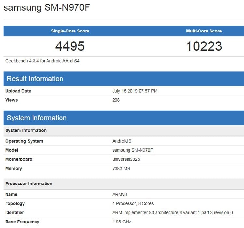Image resolution: width=244 pixels, height=228 pixels.
Task: Click the Processor Information subheader row
Action: [x=124, y=184]
